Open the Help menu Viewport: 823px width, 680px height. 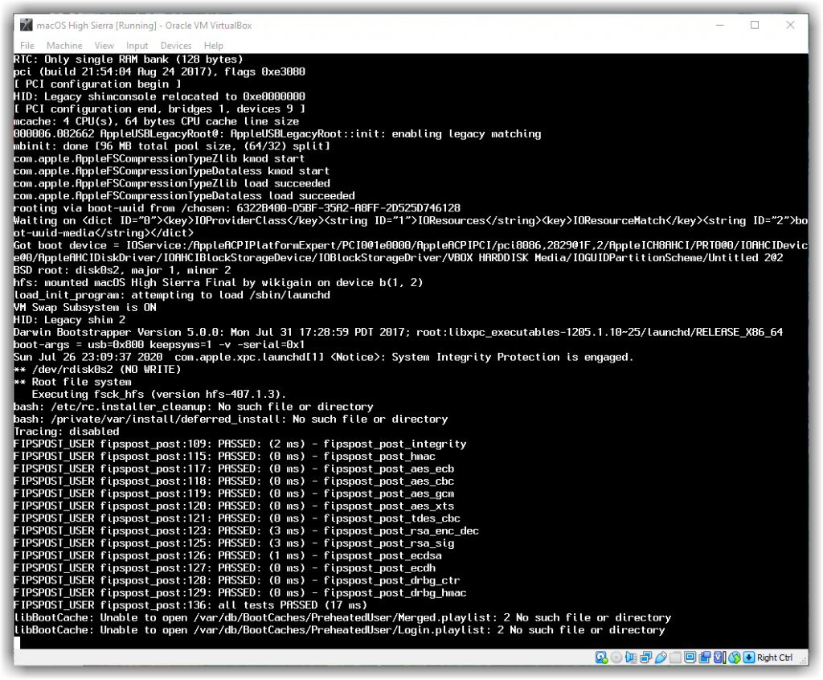pyautogui.click(x=213, y=46)
